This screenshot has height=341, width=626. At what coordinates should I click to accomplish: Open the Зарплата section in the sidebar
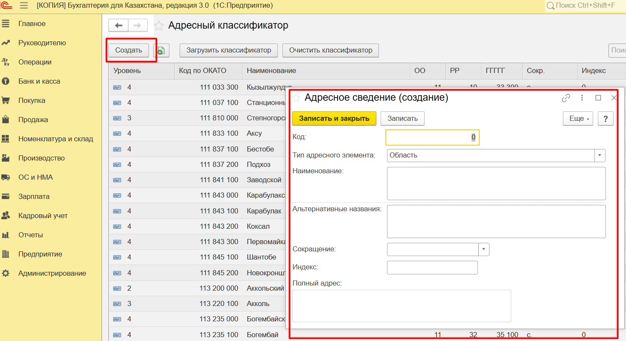(34, 196)
